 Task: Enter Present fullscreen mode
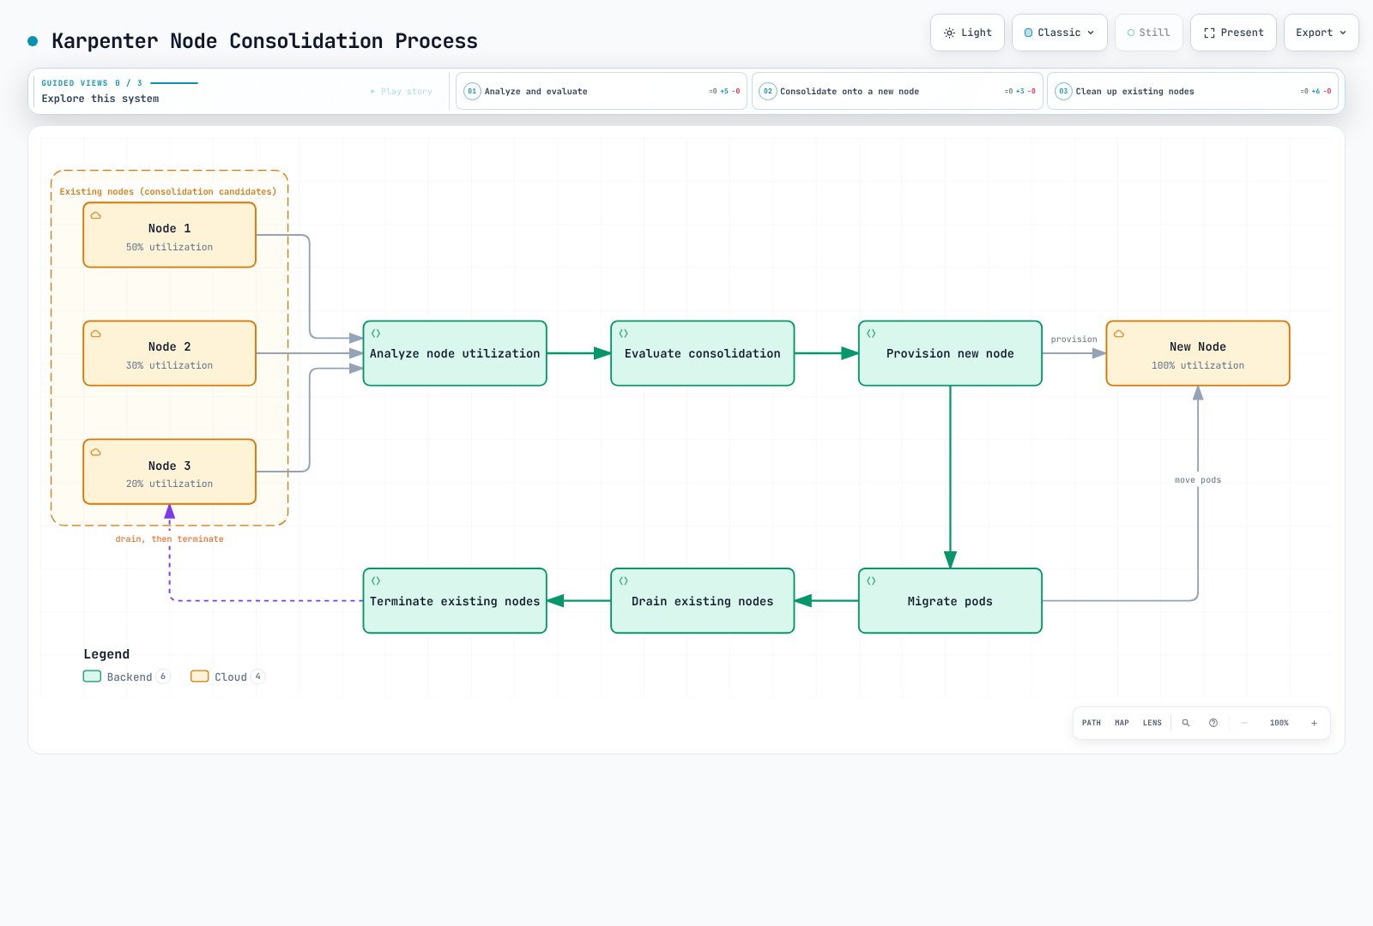[x=1233, y=33]
